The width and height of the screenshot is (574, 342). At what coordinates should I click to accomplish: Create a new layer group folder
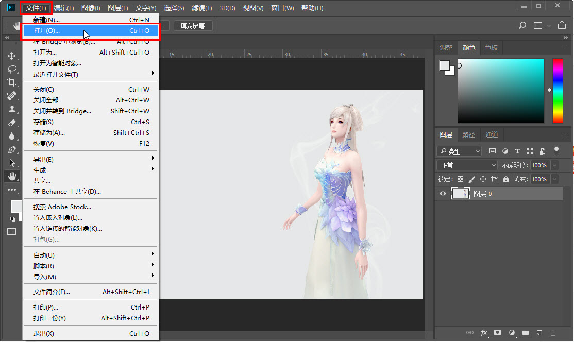click(x=526, y=333)
